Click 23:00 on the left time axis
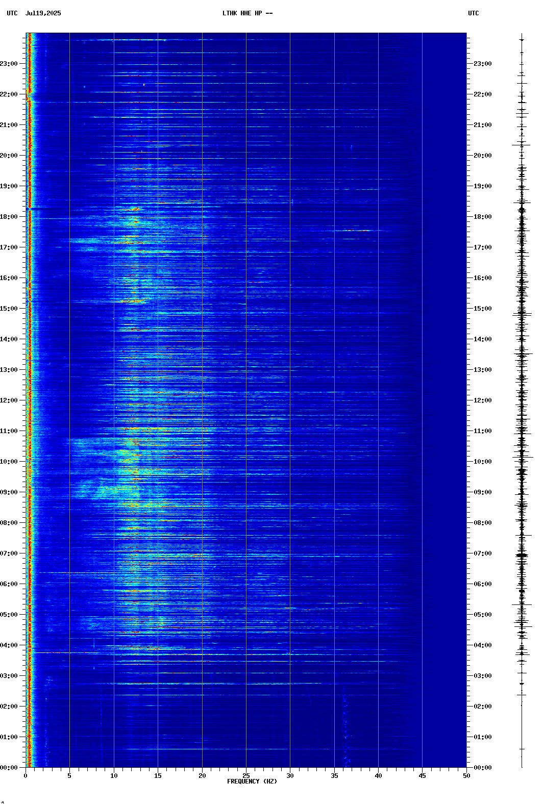This screenshot has height=808, width=544. (9, 64)
